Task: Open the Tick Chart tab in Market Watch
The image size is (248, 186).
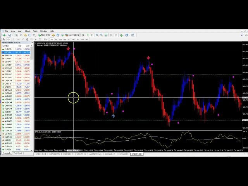Action: tap(18, 153)
